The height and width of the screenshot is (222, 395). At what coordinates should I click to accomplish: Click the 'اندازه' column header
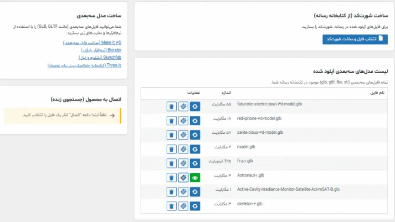click(x=226, y=93)
